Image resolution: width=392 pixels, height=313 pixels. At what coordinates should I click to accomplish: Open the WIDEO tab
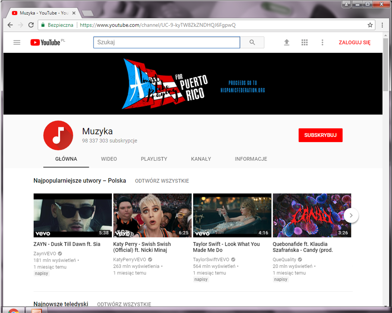[109, 159]
